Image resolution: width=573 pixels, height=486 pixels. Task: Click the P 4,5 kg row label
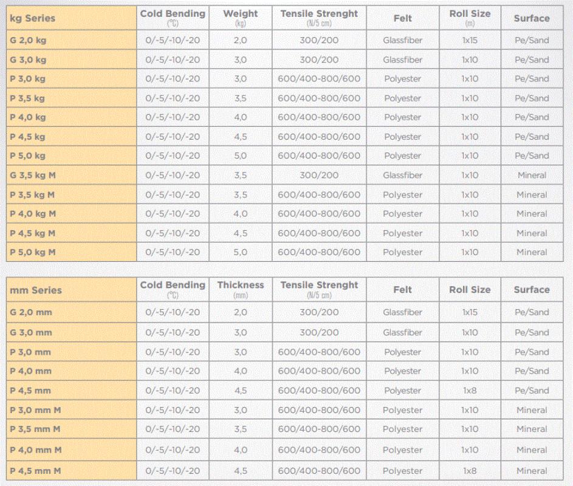(x=28, y=137)
